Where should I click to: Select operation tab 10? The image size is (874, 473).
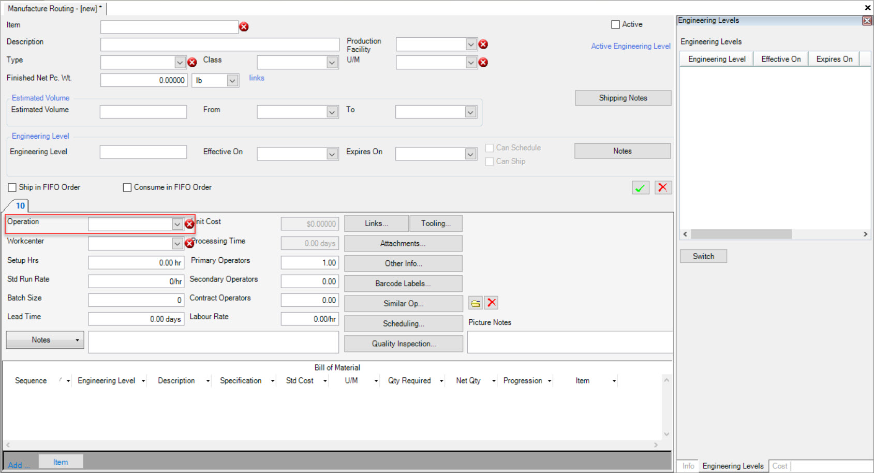coord(20,205)
